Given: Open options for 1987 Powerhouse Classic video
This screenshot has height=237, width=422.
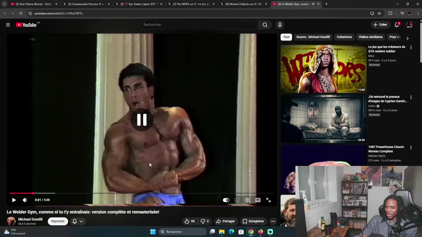Looking at the screenshot, I should (x=411, y=148).
